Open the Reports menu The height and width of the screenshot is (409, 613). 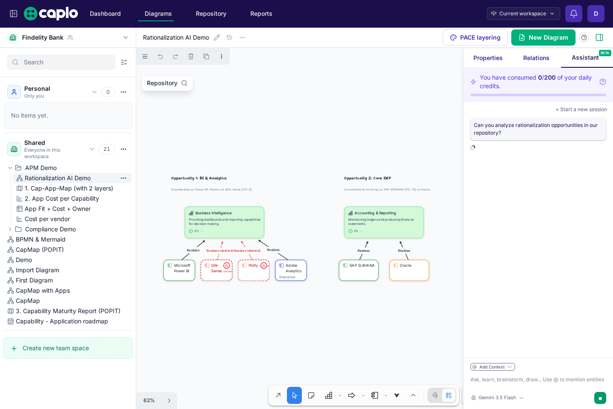point(261,14)
